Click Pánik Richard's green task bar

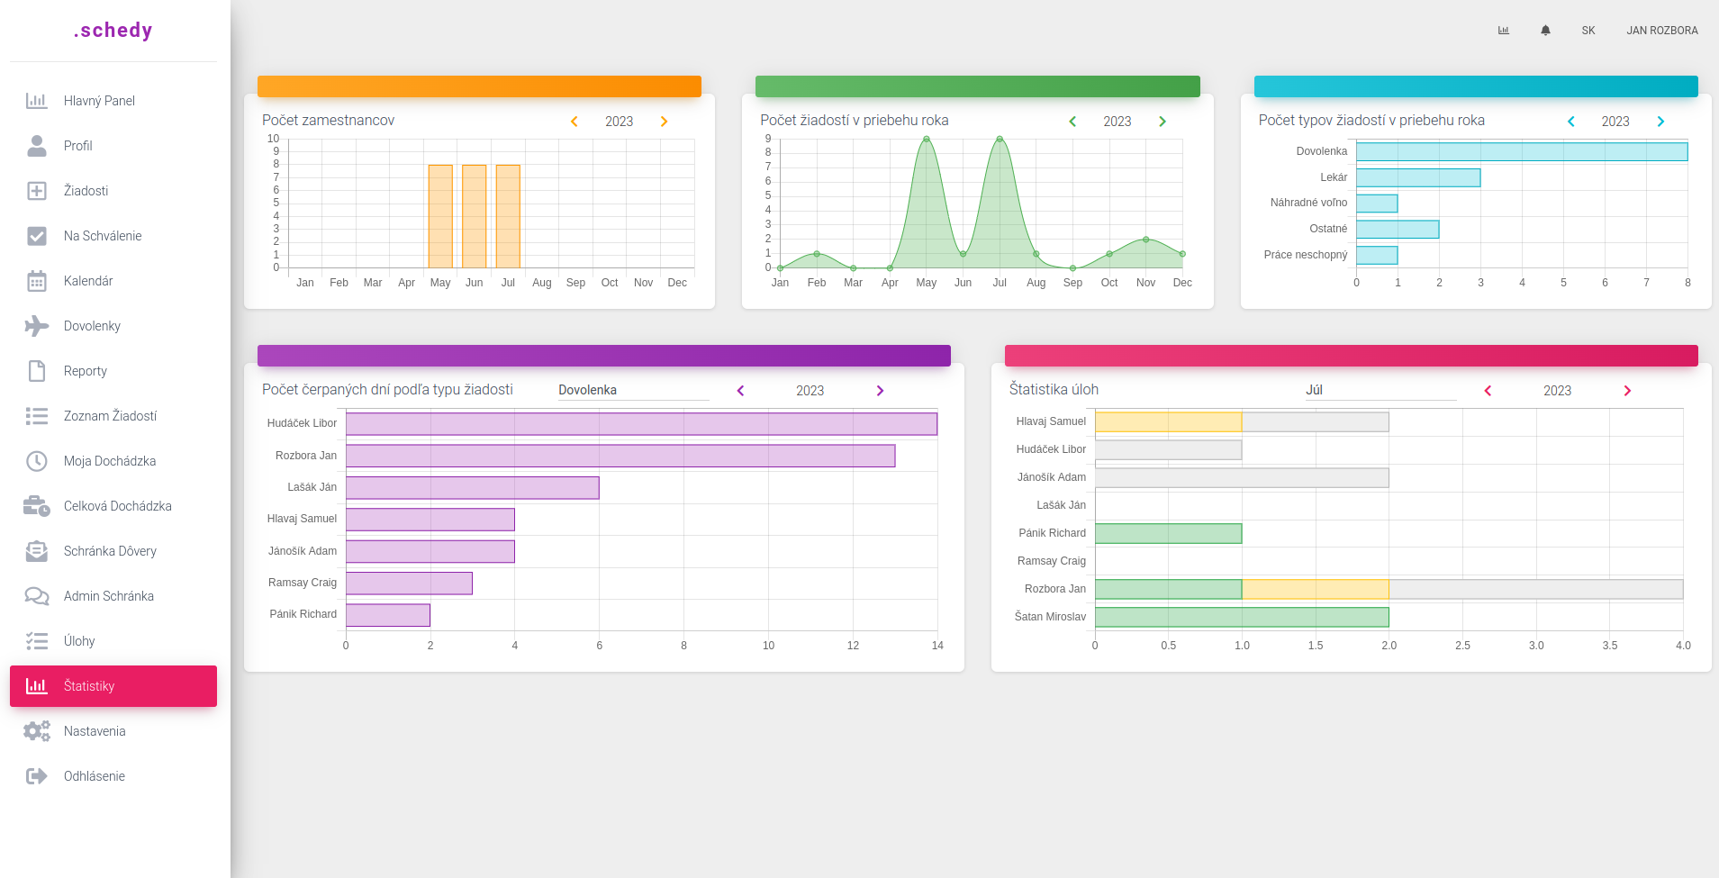click(x=1168, y=533)
